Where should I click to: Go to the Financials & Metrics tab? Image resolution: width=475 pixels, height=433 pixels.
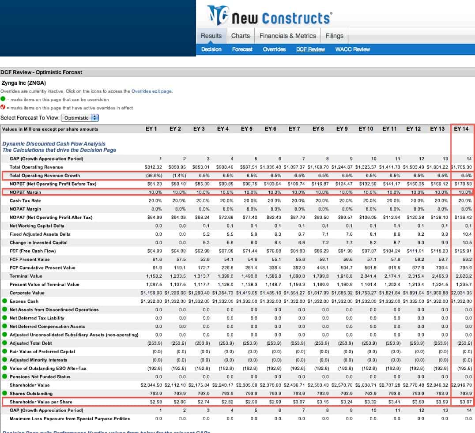tap(288, 36)
